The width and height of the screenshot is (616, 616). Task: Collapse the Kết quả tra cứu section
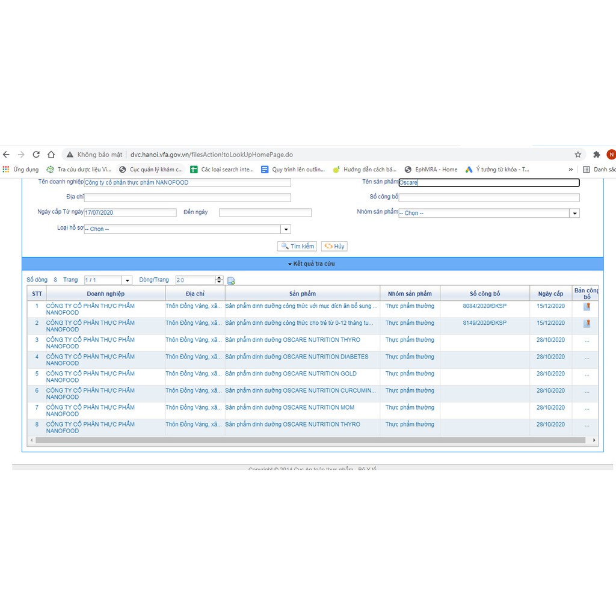coord(312,263)
